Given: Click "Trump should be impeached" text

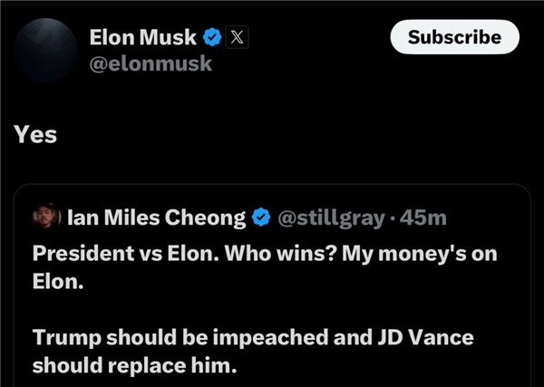Looking at the screenshot, I should tap(150, 339).
